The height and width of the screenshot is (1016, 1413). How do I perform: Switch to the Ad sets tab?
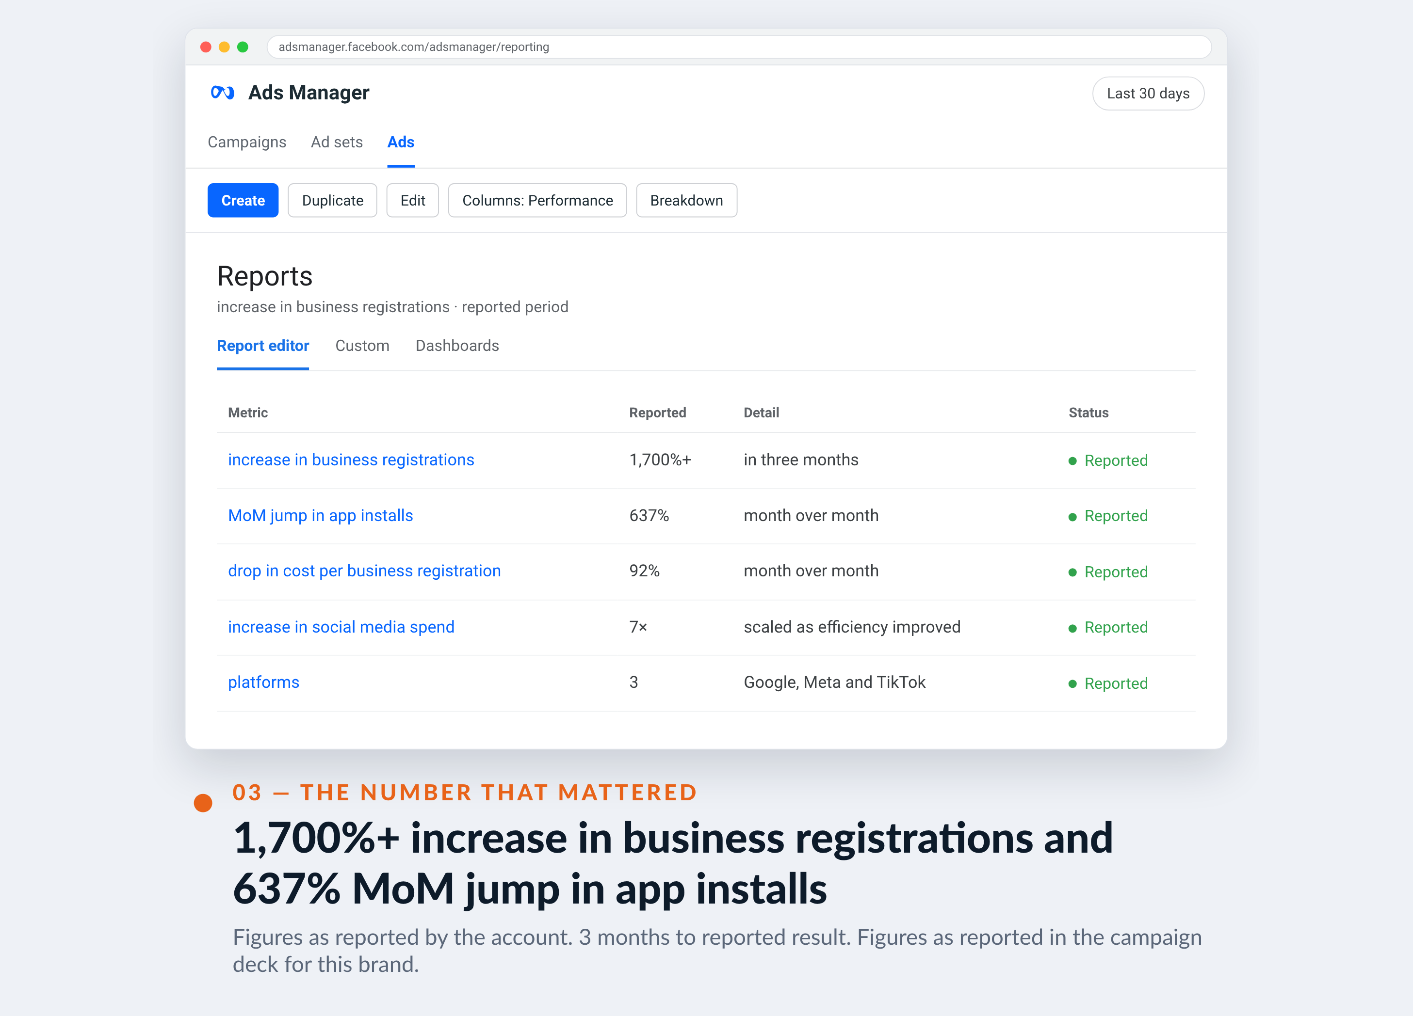point(337,142)
